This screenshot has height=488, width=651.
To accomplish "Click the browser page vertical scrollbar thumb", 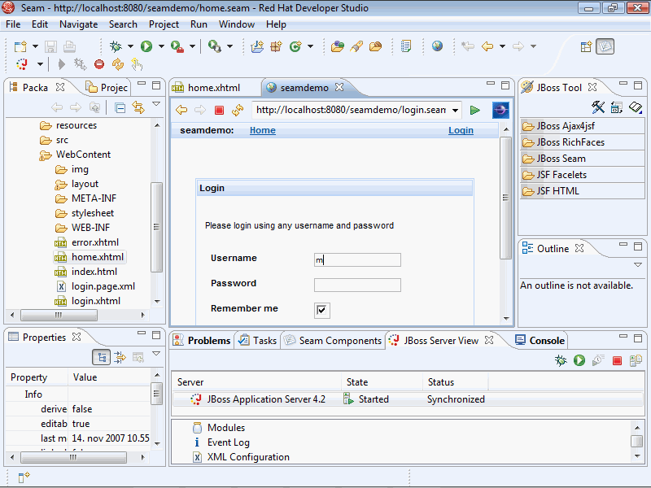I will click(x=505, y=198).
